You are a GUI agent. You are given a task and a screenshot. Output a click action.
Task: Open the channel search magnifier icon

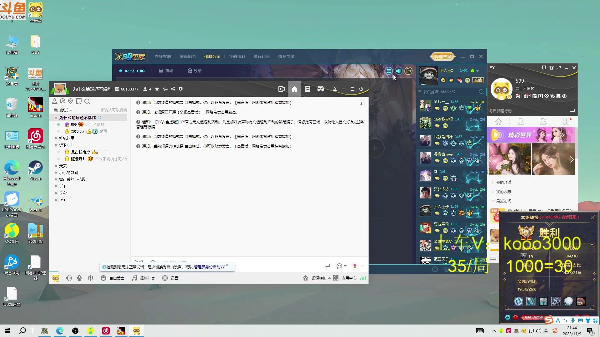[x=87, y=101]
